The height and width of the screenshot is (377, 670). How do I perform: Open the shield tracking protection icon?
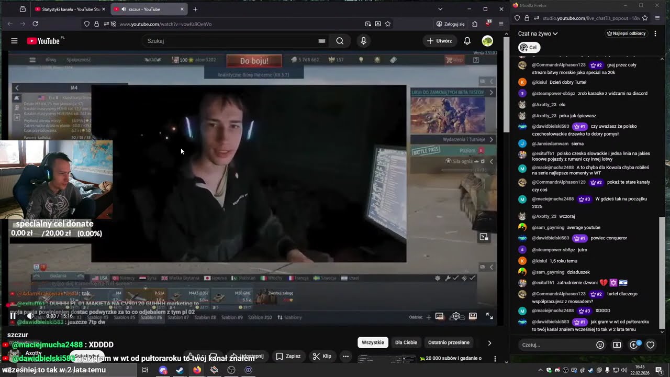point(87,24)
